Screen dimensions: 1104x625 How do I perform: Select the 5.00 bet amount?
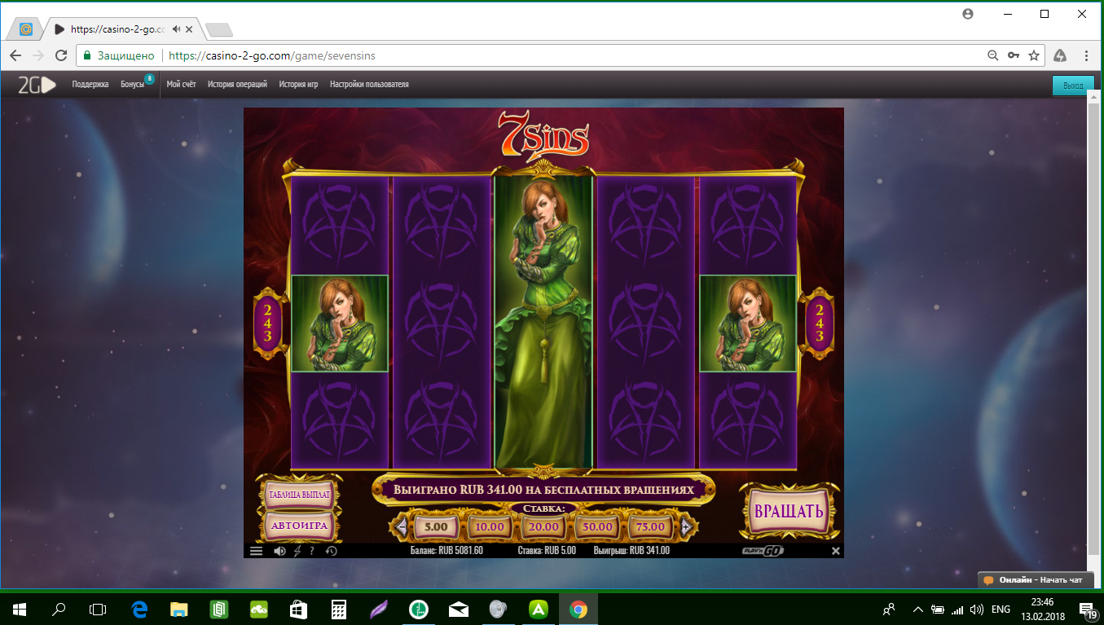pos(437,526)
